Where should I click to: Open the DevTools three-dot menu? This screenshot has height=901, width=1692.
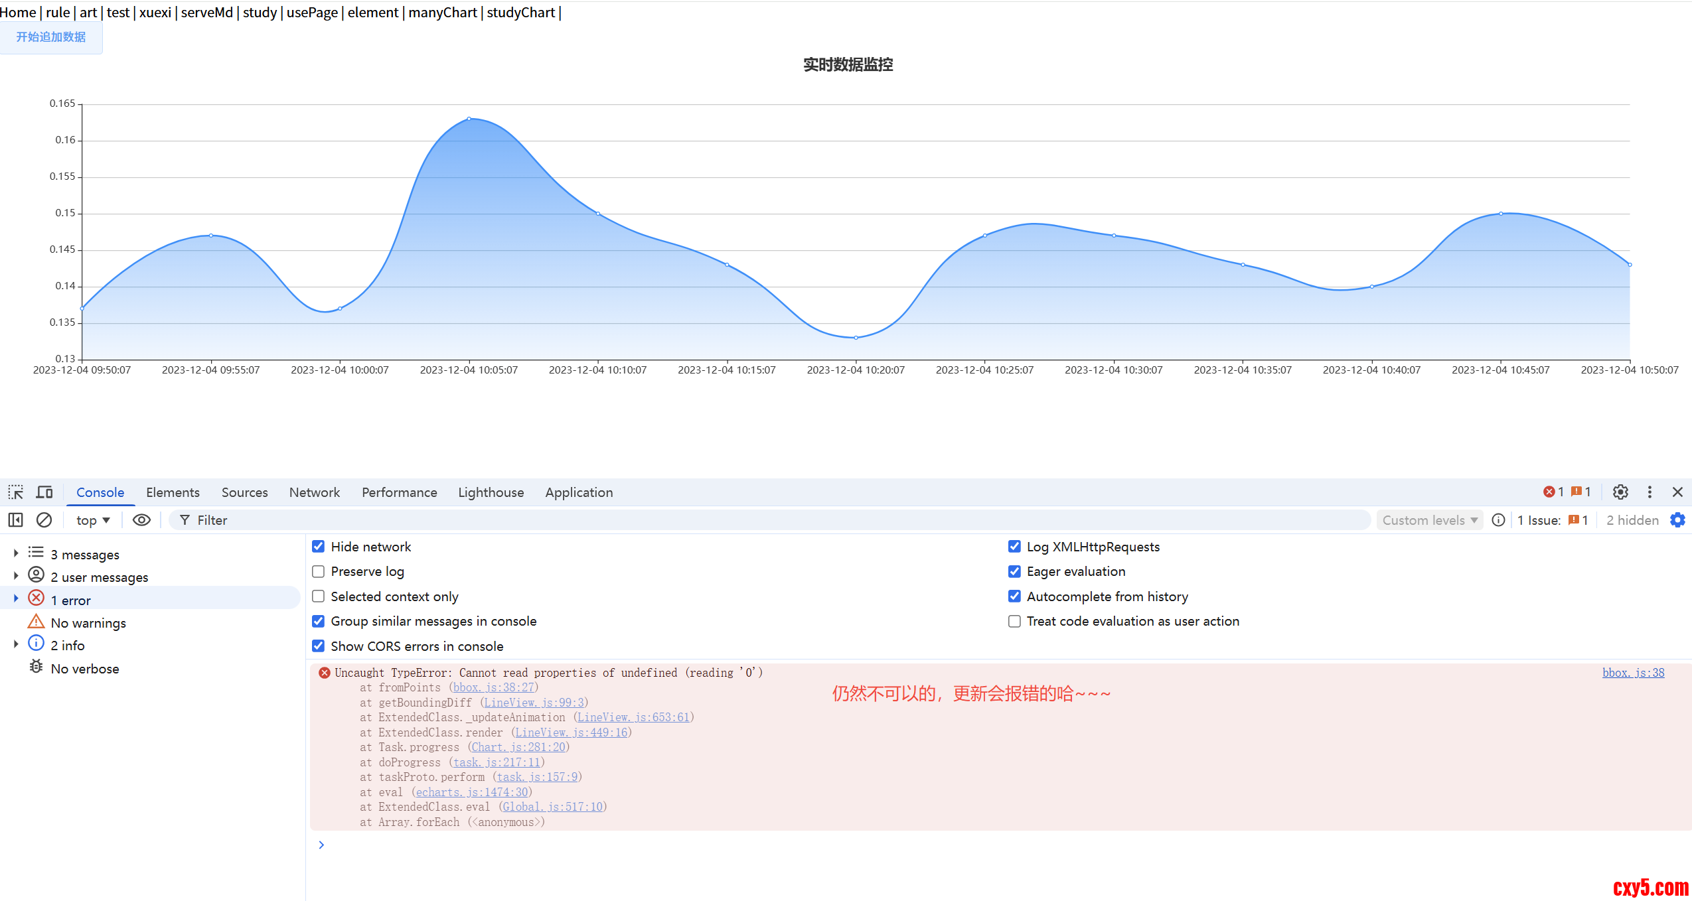pos(1650,492)
